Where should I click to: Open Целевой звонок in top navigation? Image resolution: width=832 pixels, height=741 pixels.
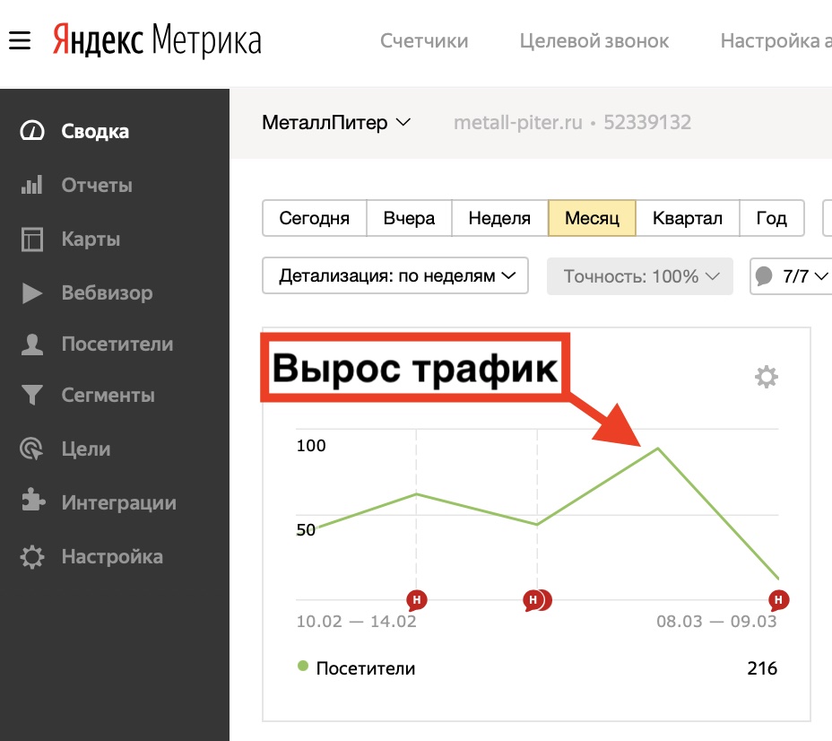coord(594,41)
